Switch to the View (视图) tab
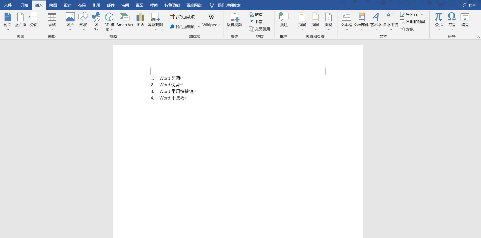 (x=139, y=5)
